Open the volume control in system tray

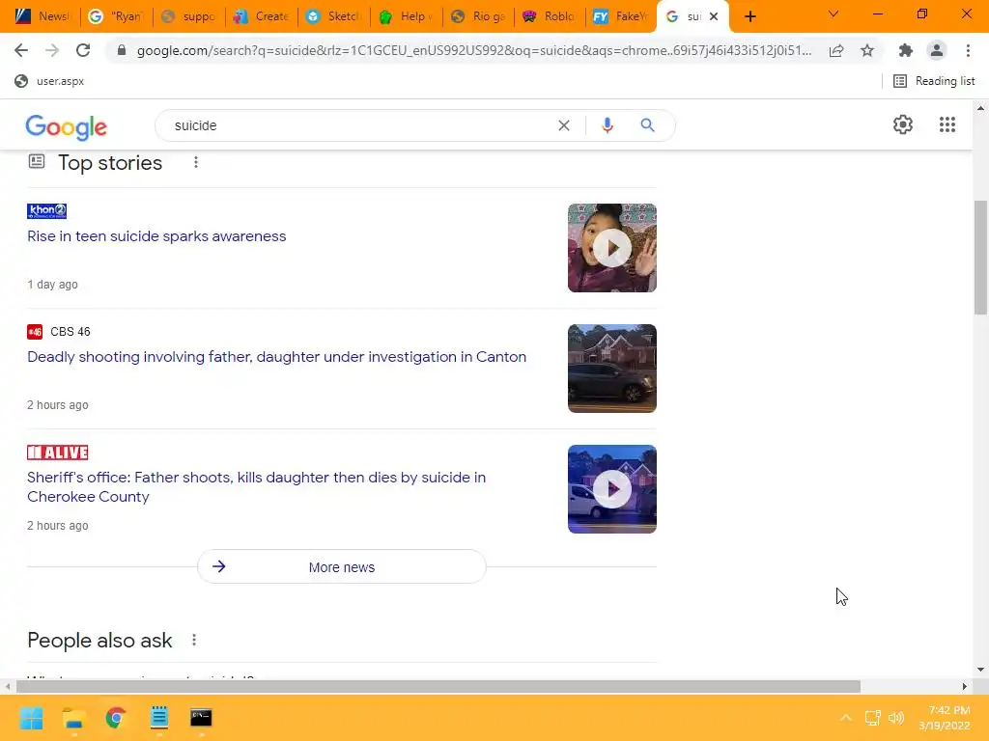pos(896,718)
